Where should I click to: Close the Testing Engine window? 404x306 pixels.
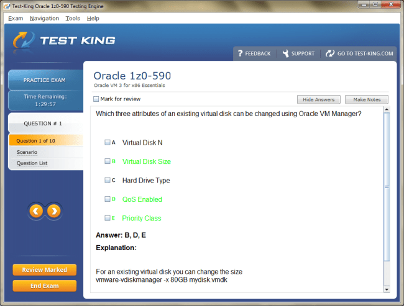coord(391,4)
